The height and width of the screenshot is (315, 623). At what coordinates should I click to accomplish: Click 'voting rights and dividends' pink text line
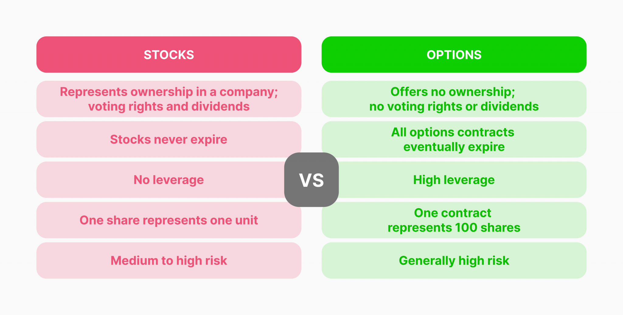coord(169,107)
